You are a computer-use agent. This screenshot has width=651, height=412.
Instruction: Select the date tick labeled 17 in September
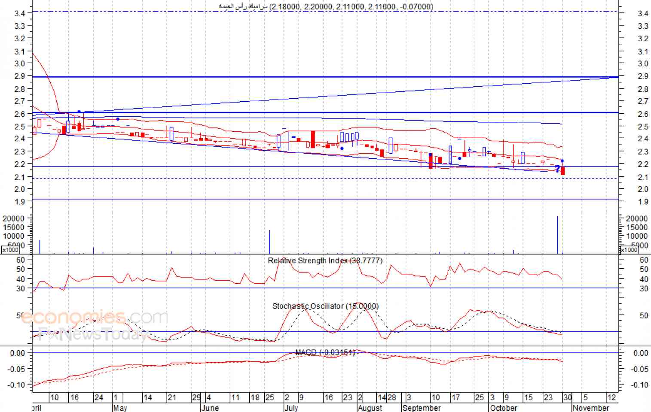[x=455, y=397]
